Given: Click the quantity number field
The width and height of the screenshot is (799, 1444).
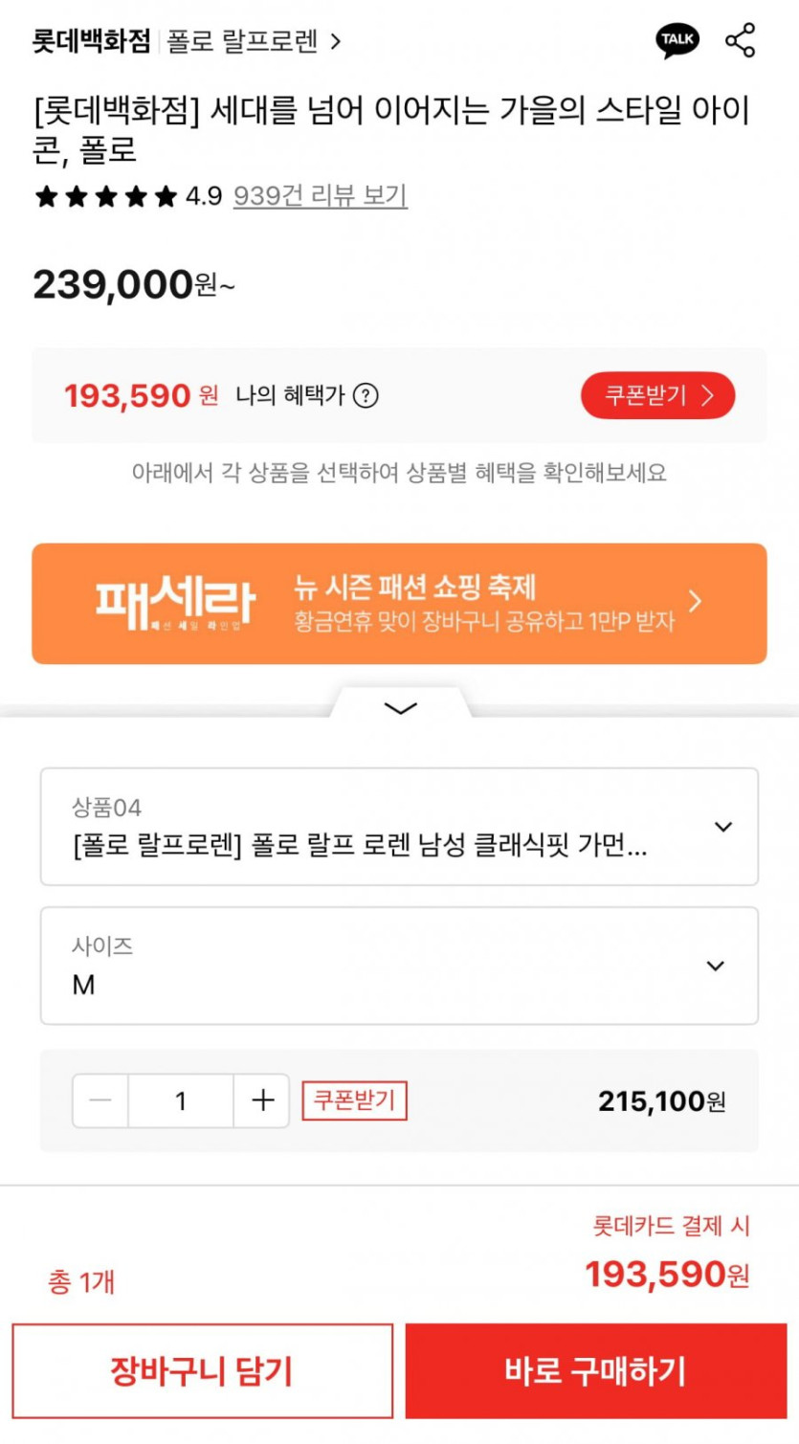Looking at the screenshot, I should tap(181, 1101).
